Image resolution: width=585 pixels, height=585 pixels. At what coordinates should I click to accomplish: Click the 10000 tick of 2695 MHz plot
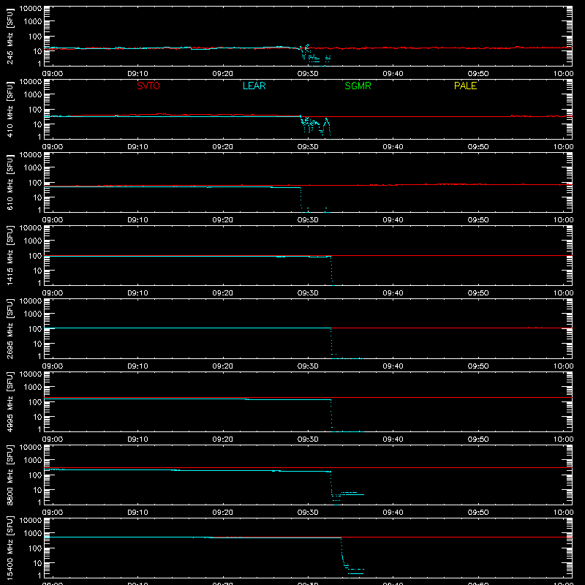coord(31,301)
